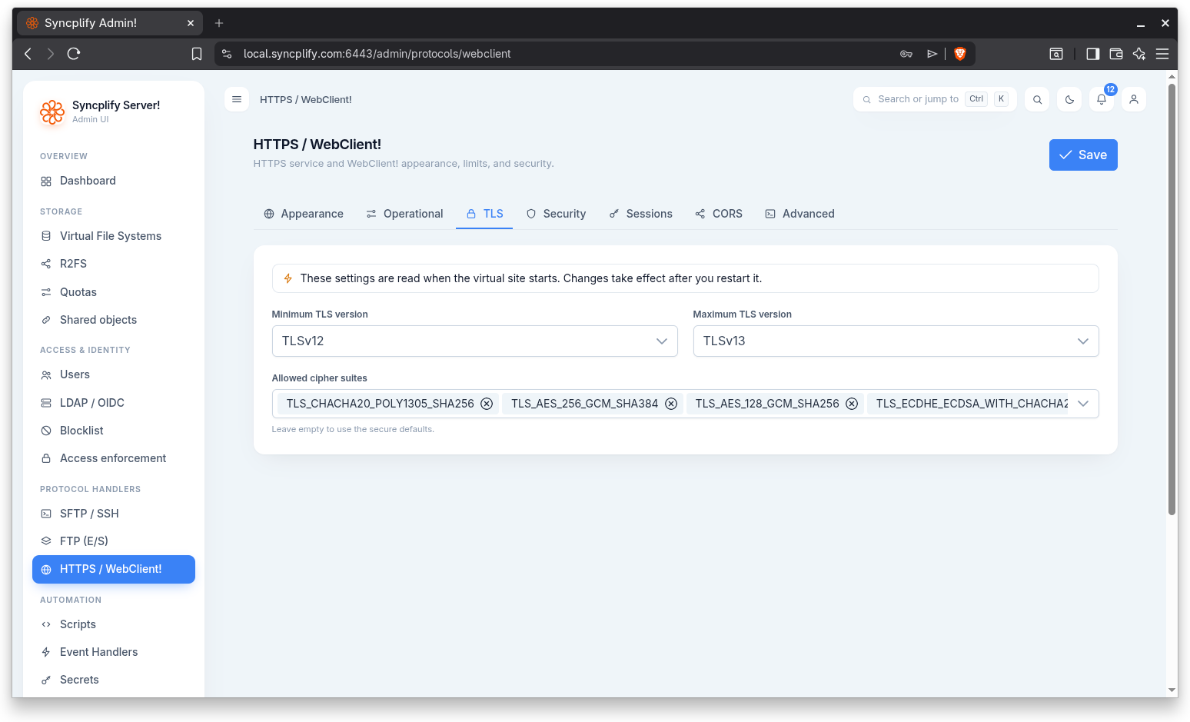Open notifications bell icon

1102,99
